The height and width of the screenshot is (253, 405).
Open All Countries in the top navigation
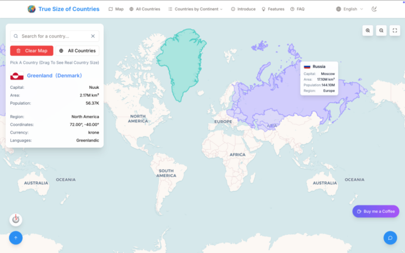(145, 9)
